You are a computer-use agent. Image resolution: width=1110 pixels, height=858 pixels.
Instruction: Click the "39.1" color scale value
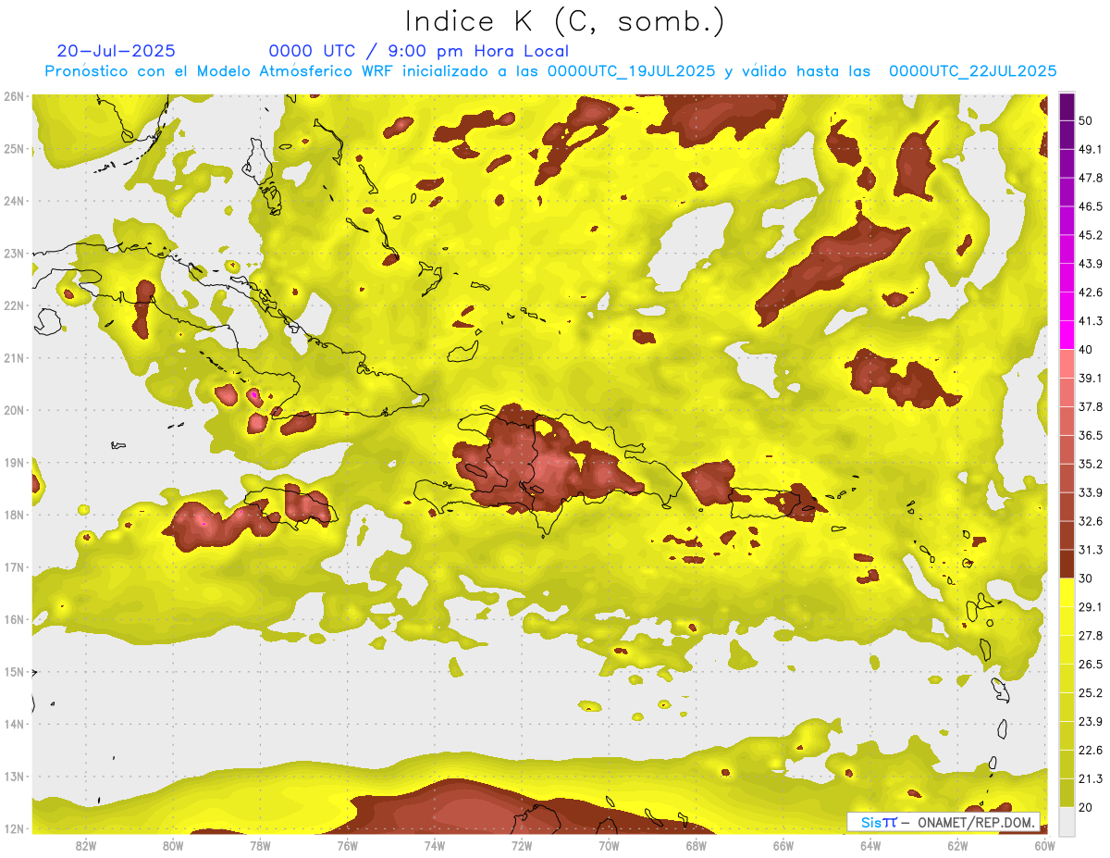[1090, 378]
